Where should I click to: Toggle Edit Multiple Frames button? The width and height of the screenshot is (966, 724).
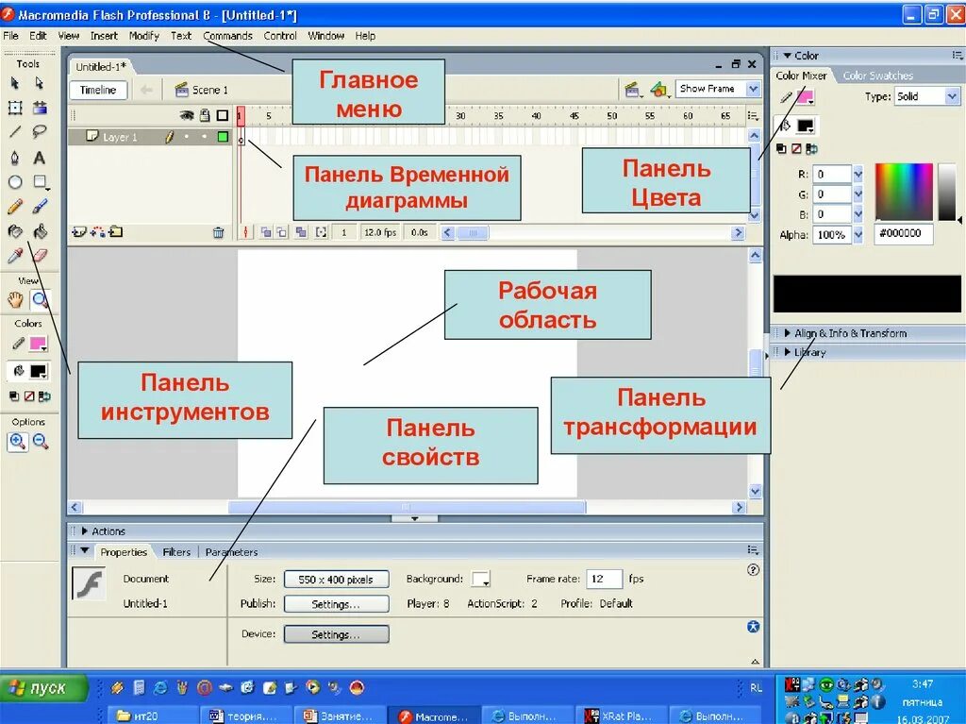301,232
